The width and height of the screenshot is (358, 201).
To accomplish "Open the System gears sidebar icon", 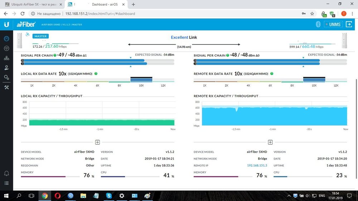I will pyautogui.click(x=6, y=77).
